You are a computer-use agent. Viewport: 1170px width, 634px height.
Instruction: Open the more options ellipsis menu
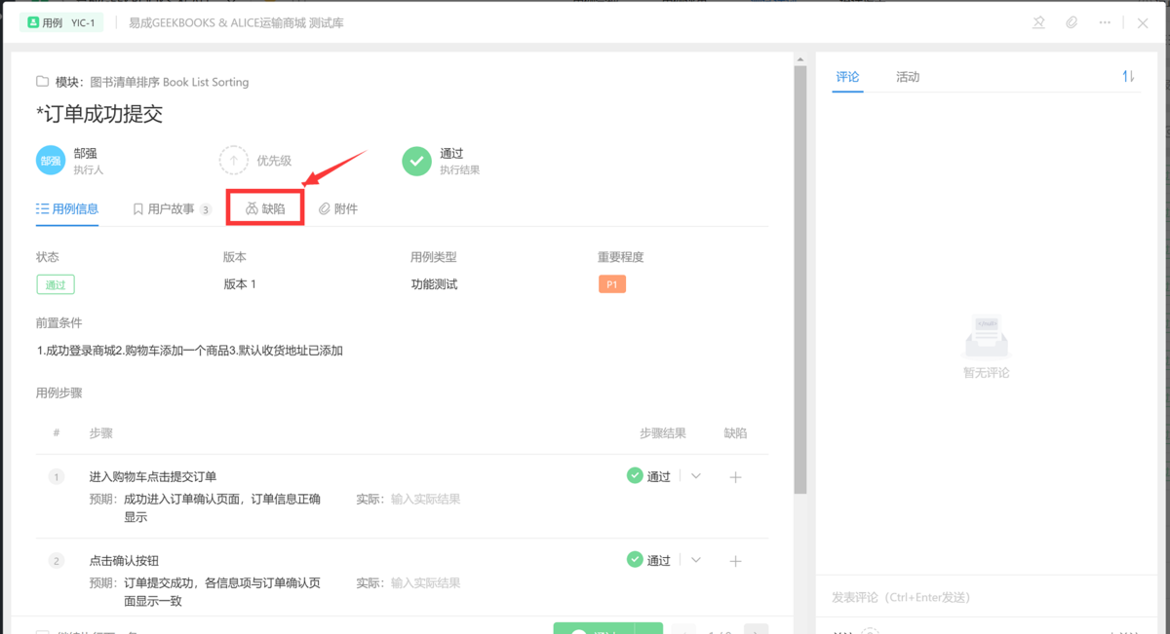[1105, 22]
